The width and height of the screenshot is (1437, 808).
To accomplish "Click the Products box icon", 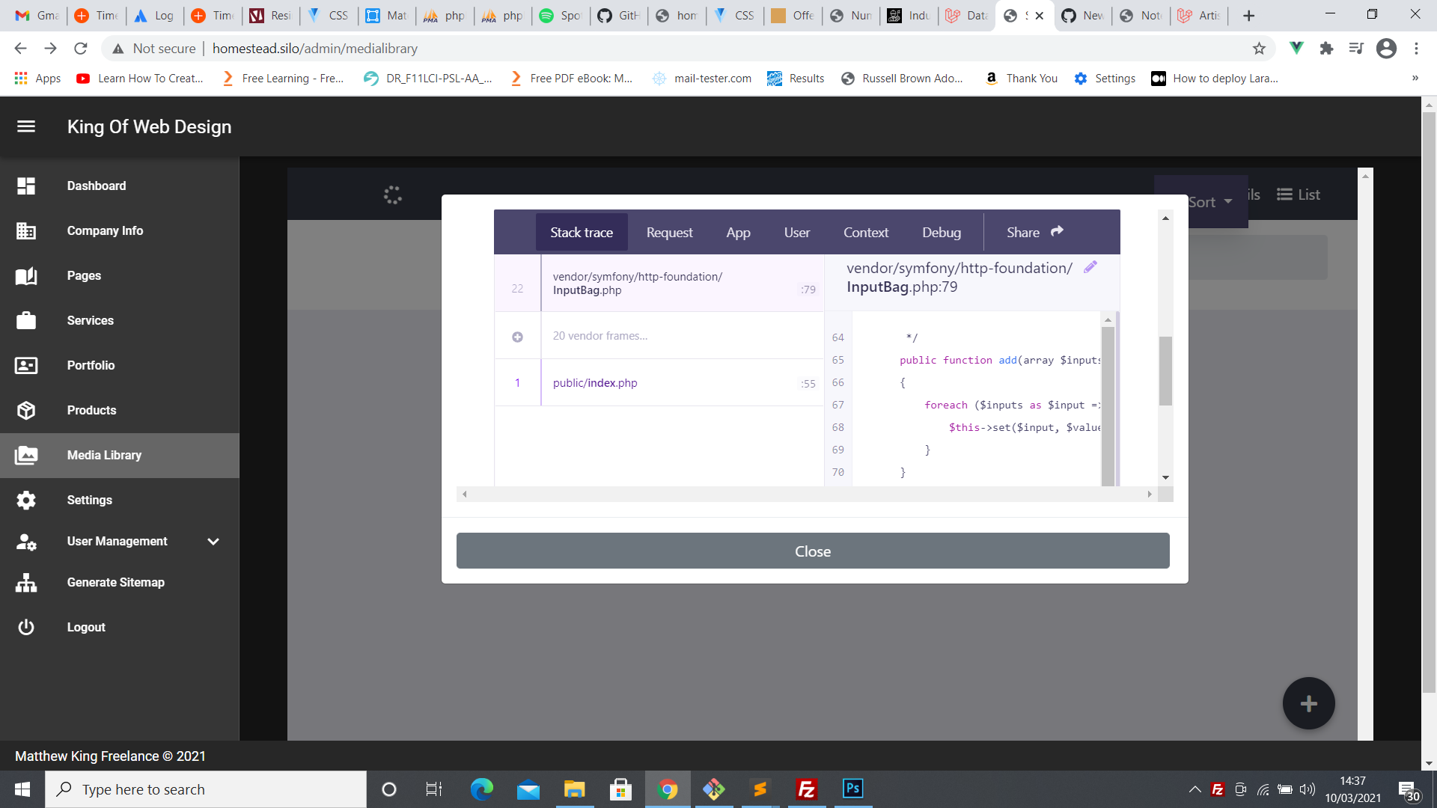I will (26, 410).
